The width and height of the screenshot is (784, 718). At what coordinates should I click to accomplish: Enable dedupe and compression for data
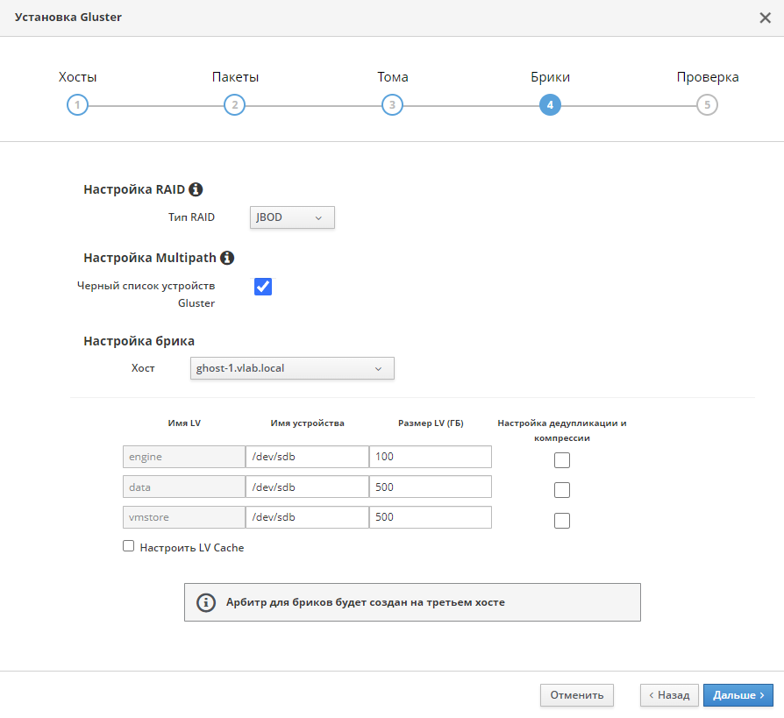tap(562, 490)
